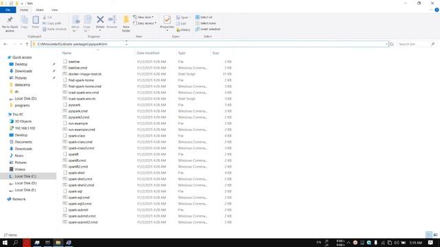Viewport: 440px width, 247px height.
Task: Click Copy path in Clipboard group
Action: (52, 23)
